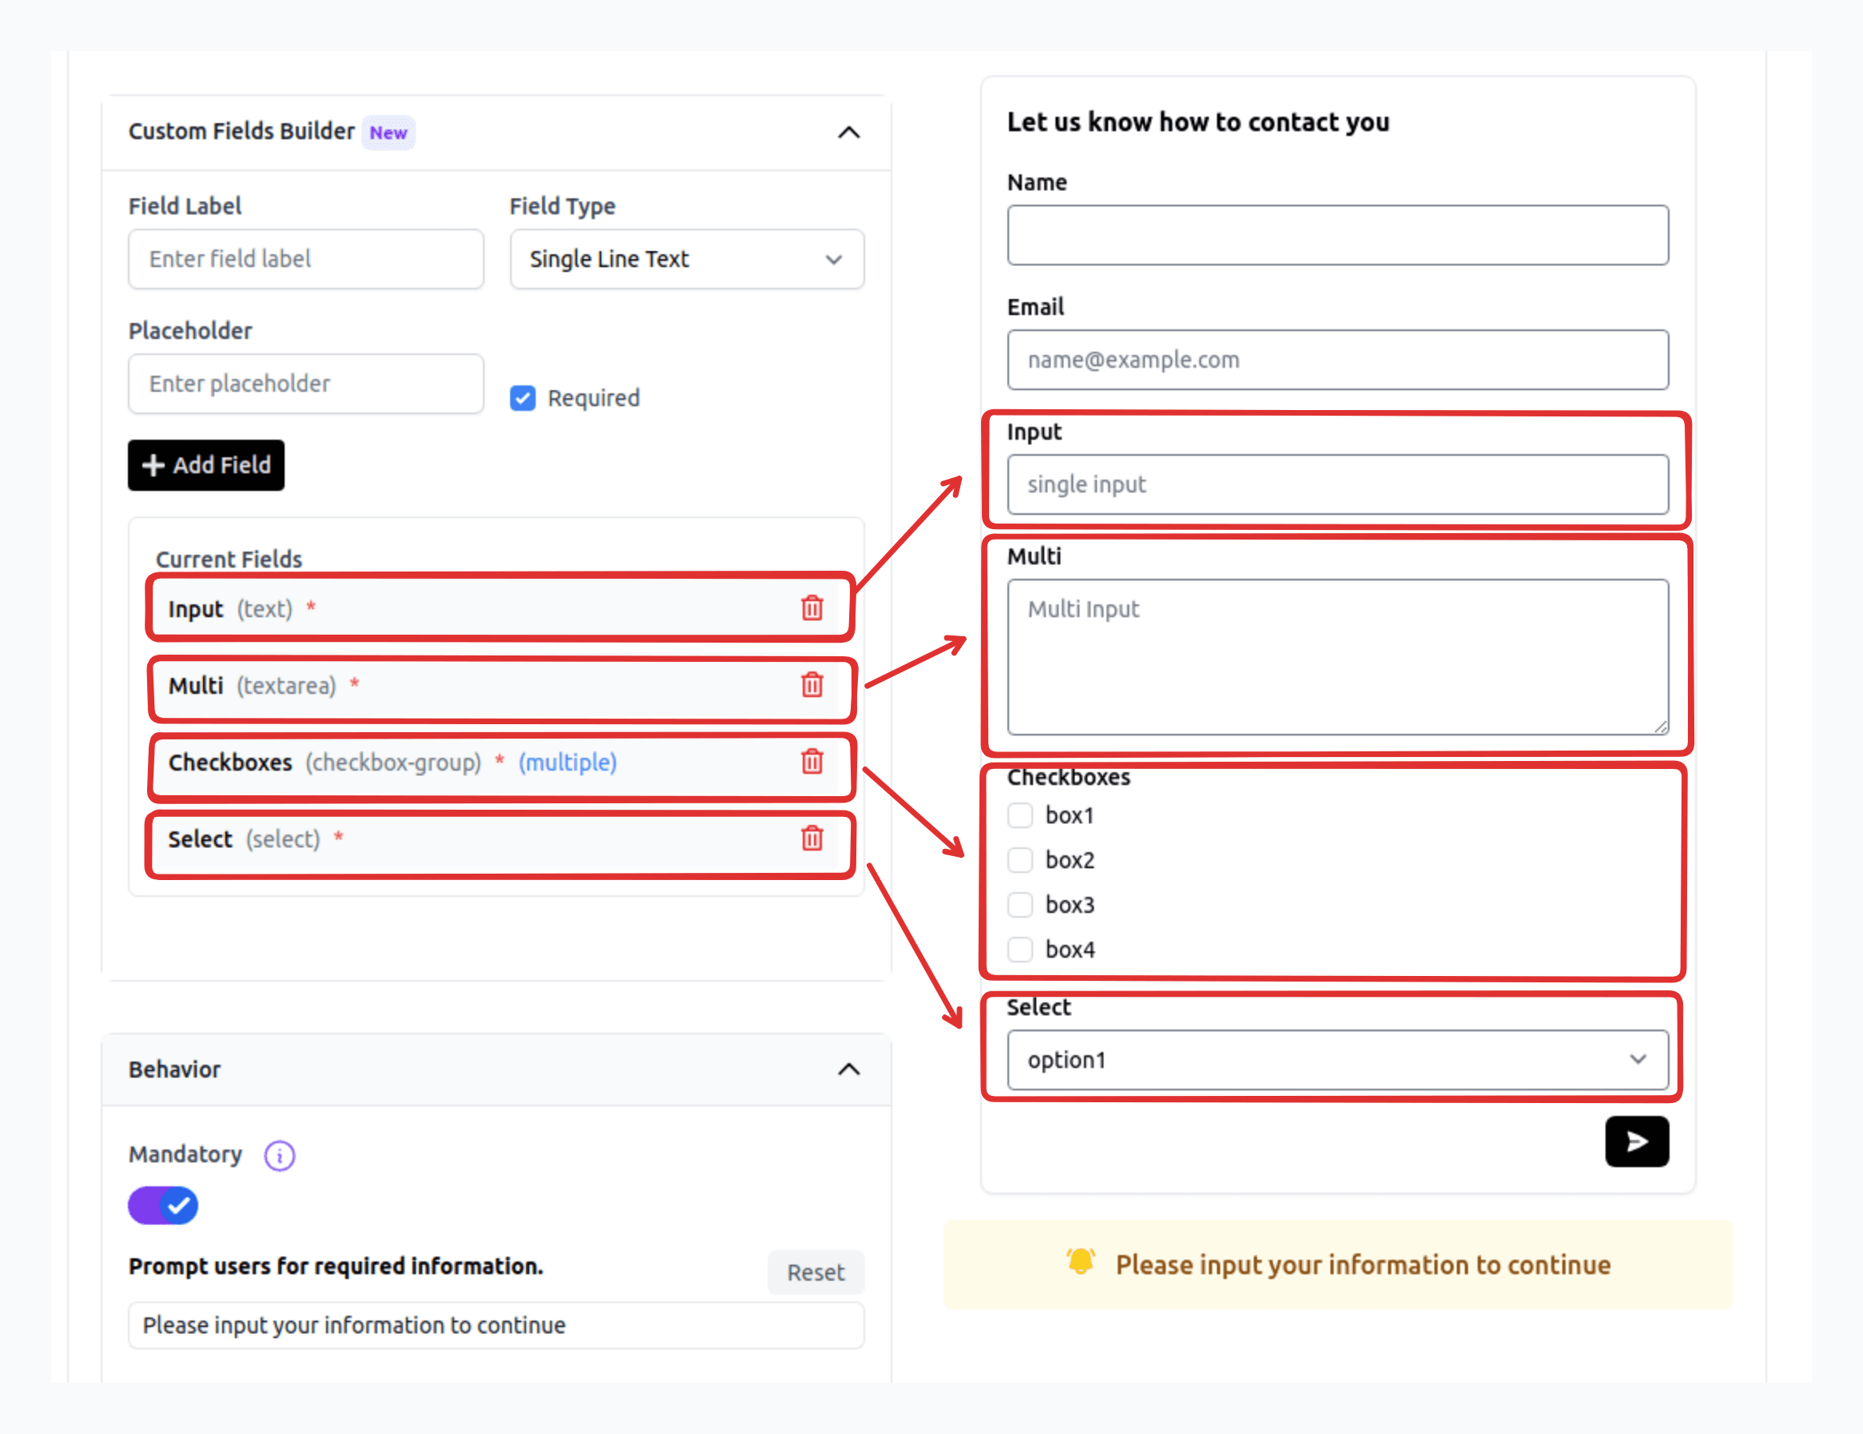Click the Mandatory label
The height and width of the screenshot is (1434, 1863).
coord(186,1154)
